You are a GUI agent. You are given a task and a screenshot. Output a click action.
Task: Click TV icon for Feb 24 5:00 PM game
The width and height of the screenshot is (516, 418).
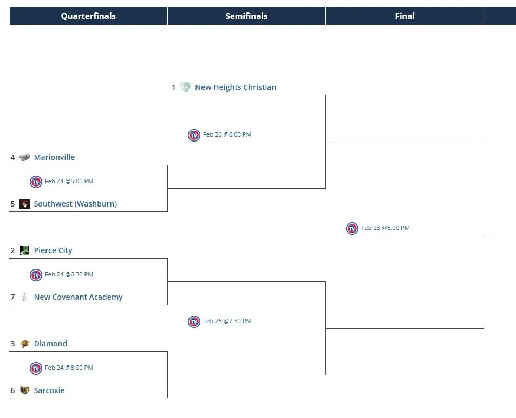tap(36, 182)
